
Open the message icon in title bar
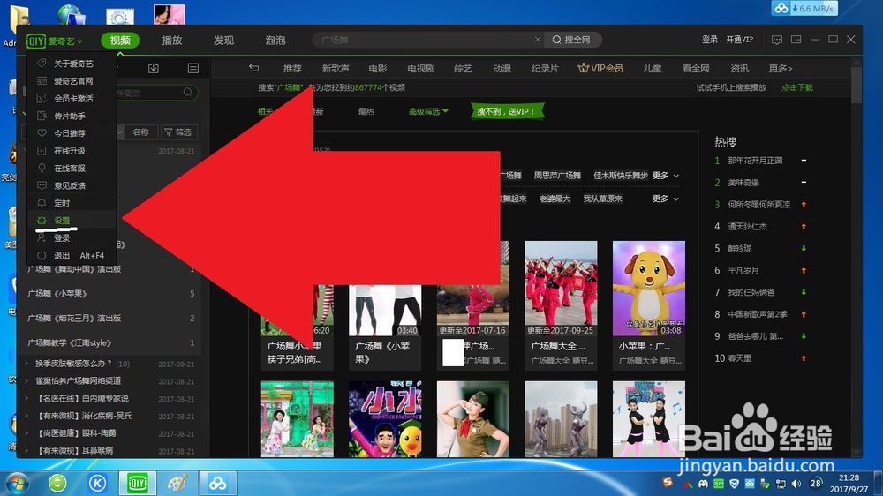pyautogui.click(x=776, y=40)
